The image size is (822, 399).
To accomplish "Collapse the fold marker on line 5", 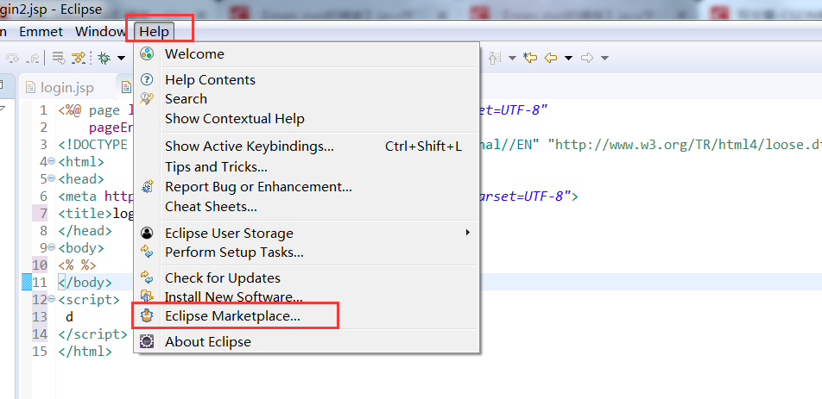I will (x=52, y=178).
